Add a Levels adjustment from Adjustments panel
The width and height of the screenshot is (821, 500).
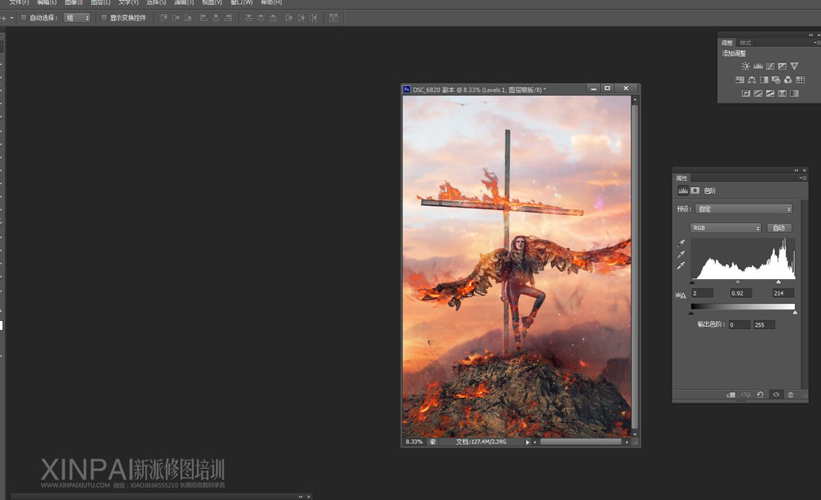tap(758, 66)
